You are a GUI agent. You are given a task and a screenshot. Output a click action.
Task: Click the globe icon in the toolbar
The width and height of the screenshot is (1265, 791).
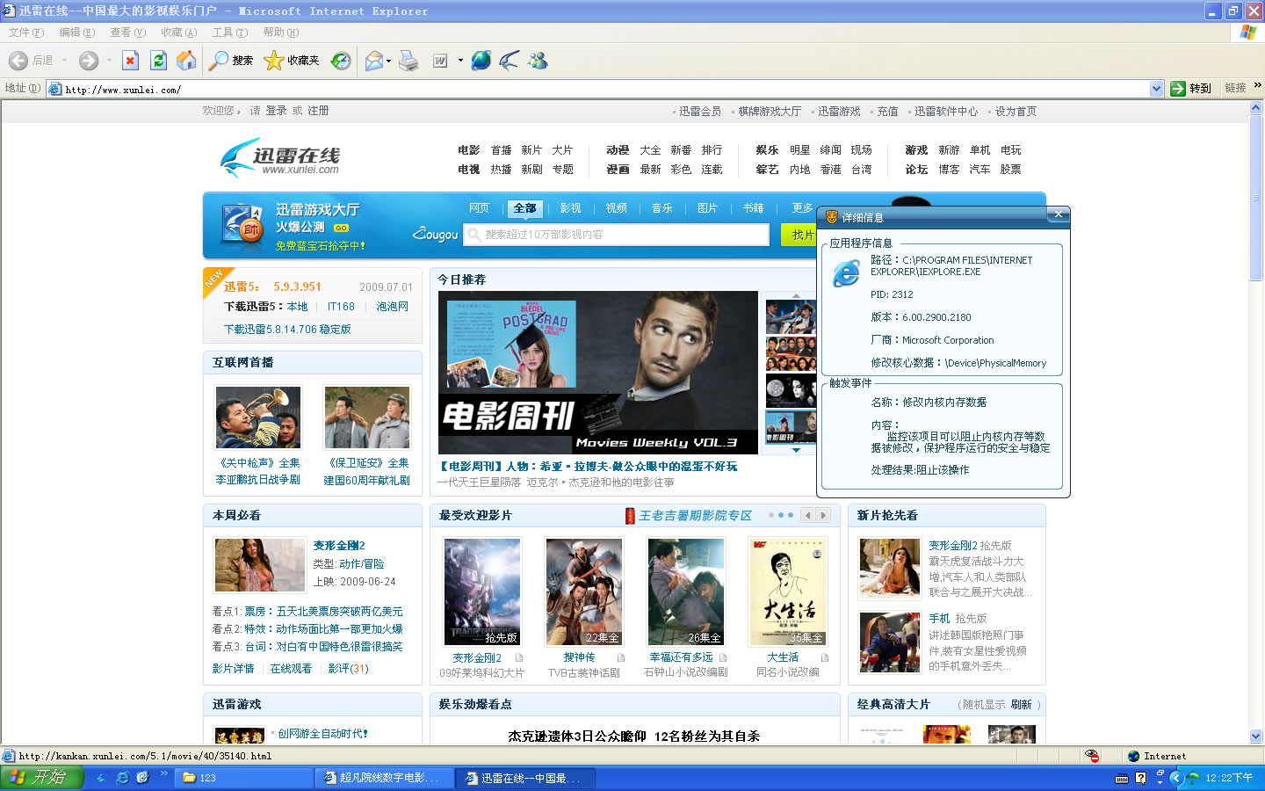tap(481, 60)
